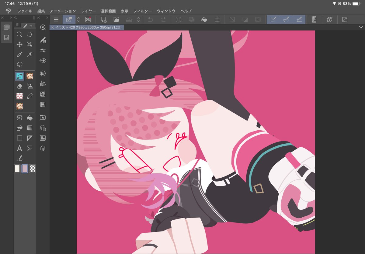Select the Auto select magic wand tool

point(30,55)
